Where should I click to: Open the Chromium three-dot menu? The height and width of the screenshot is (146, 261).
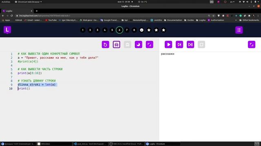pyautogui.click(x=258, y=15)
